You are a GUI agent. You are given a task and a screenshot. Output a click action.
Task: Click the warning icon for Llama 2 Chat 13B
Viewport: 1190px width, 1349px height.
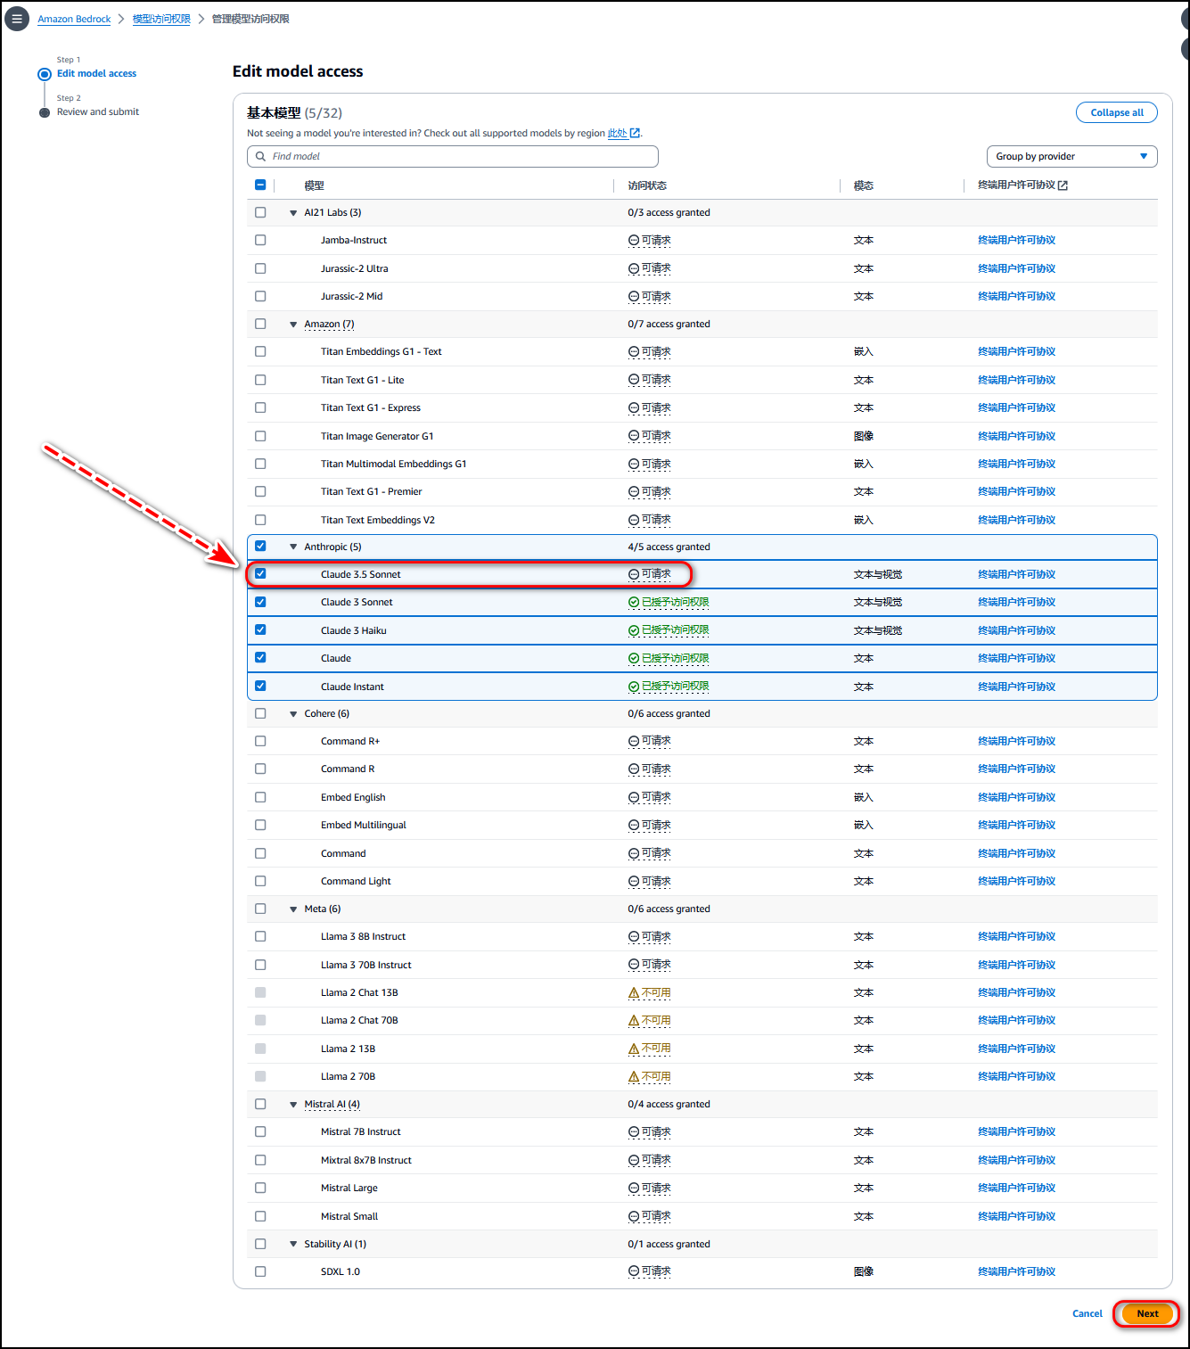coord(634,992)
